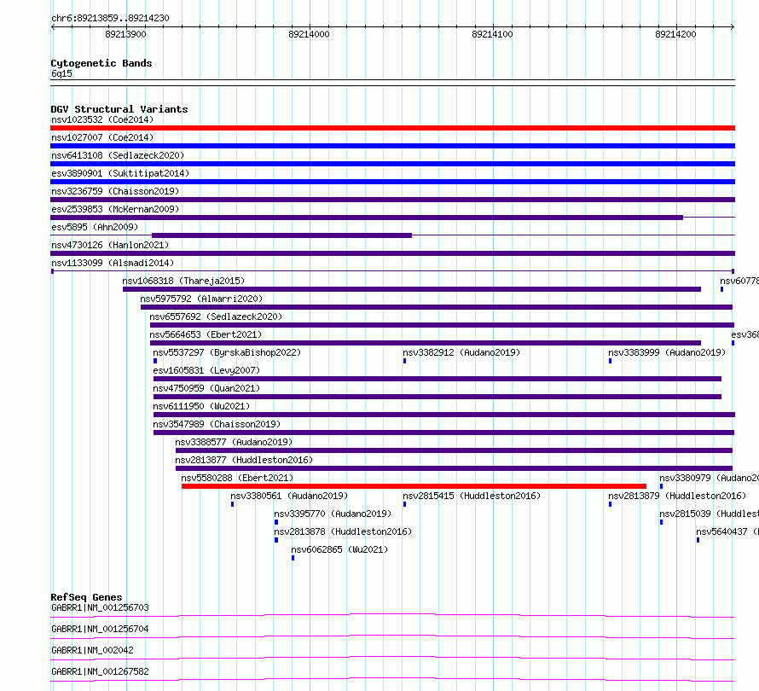Select the nsv2813879 (Huddleston2016) label

(x=677, y=496)
